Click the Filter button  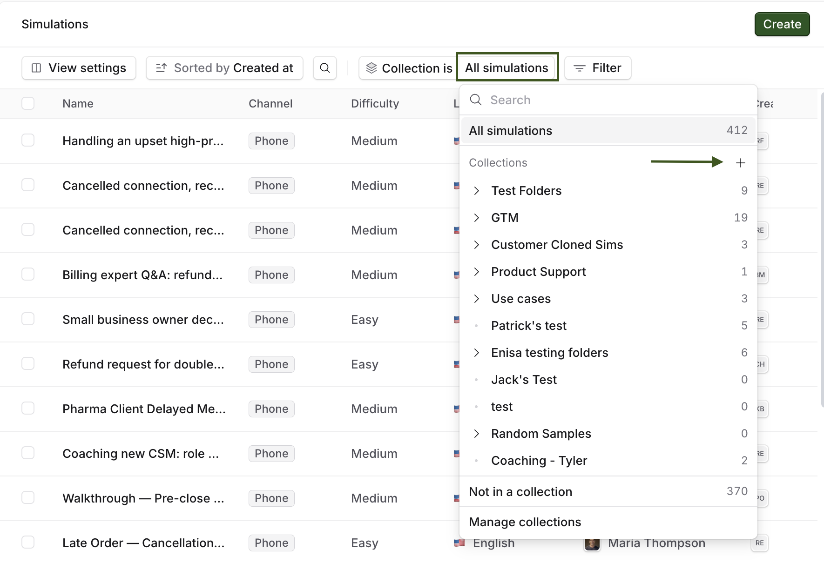598,68
